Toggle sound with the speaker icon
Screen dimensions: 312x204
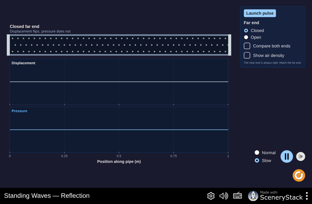[x=224, y=196]
